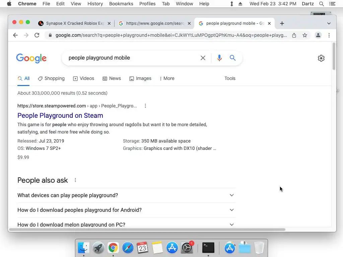Open "People Playground on Steam" result link
This screenshot has height=257, width=343.
click(x=60, y=115)
